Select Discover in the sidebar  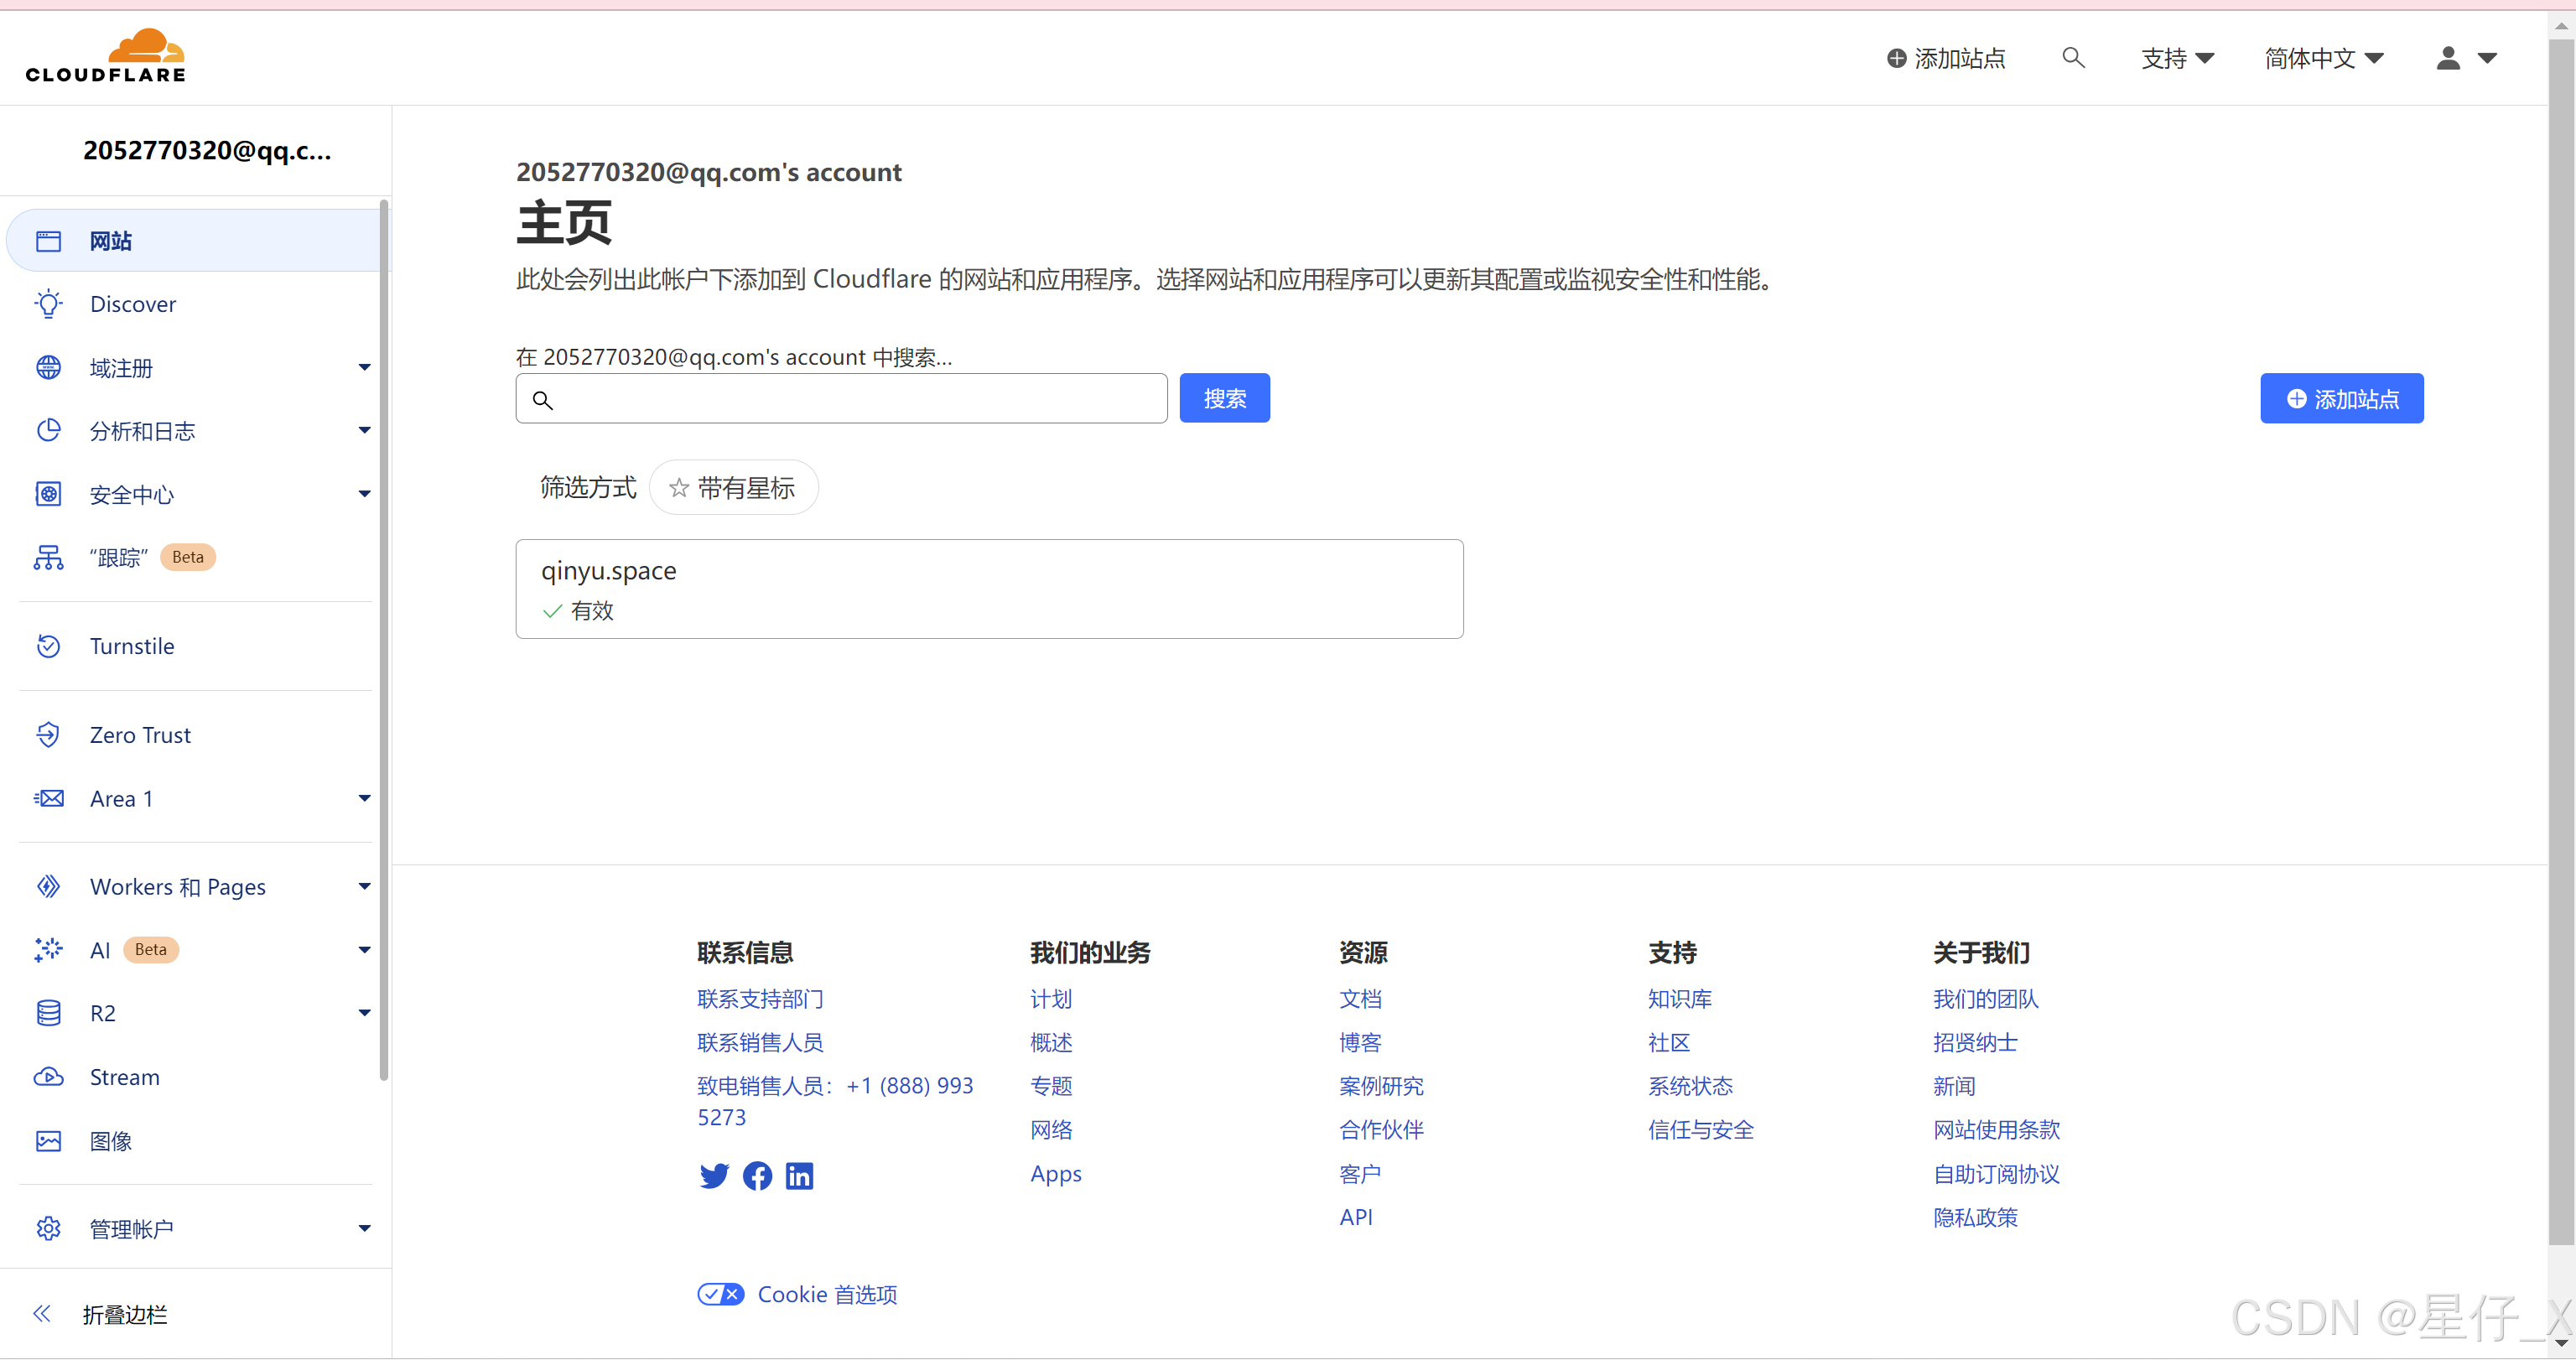click(133, 304)
